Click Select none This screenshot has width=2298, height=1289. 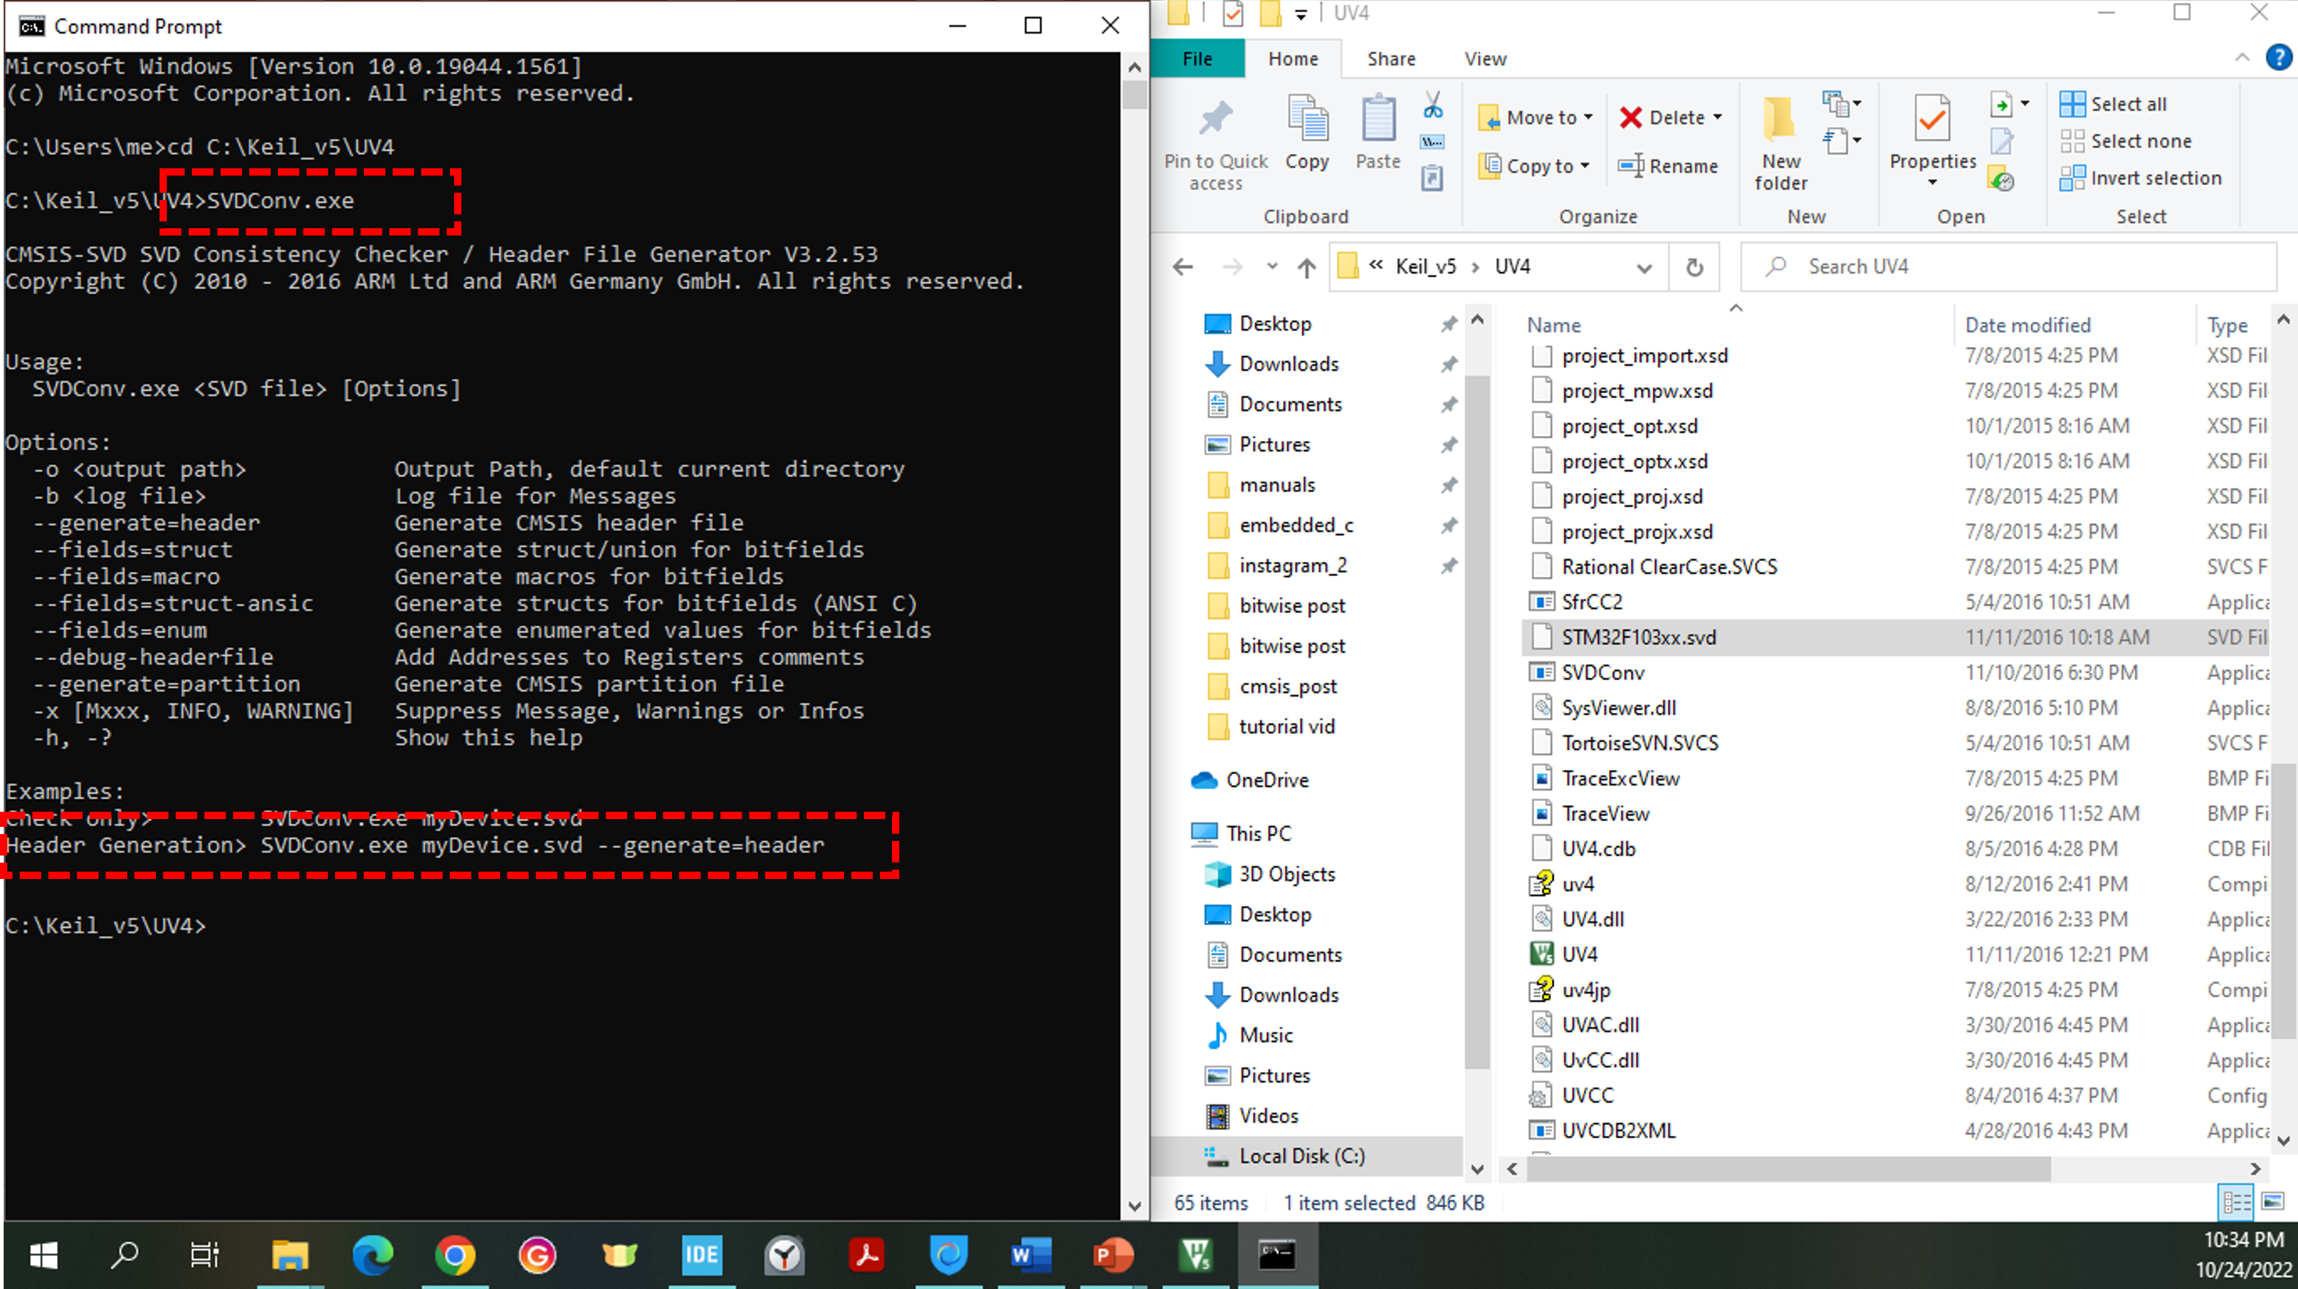tap(2125, 141)
